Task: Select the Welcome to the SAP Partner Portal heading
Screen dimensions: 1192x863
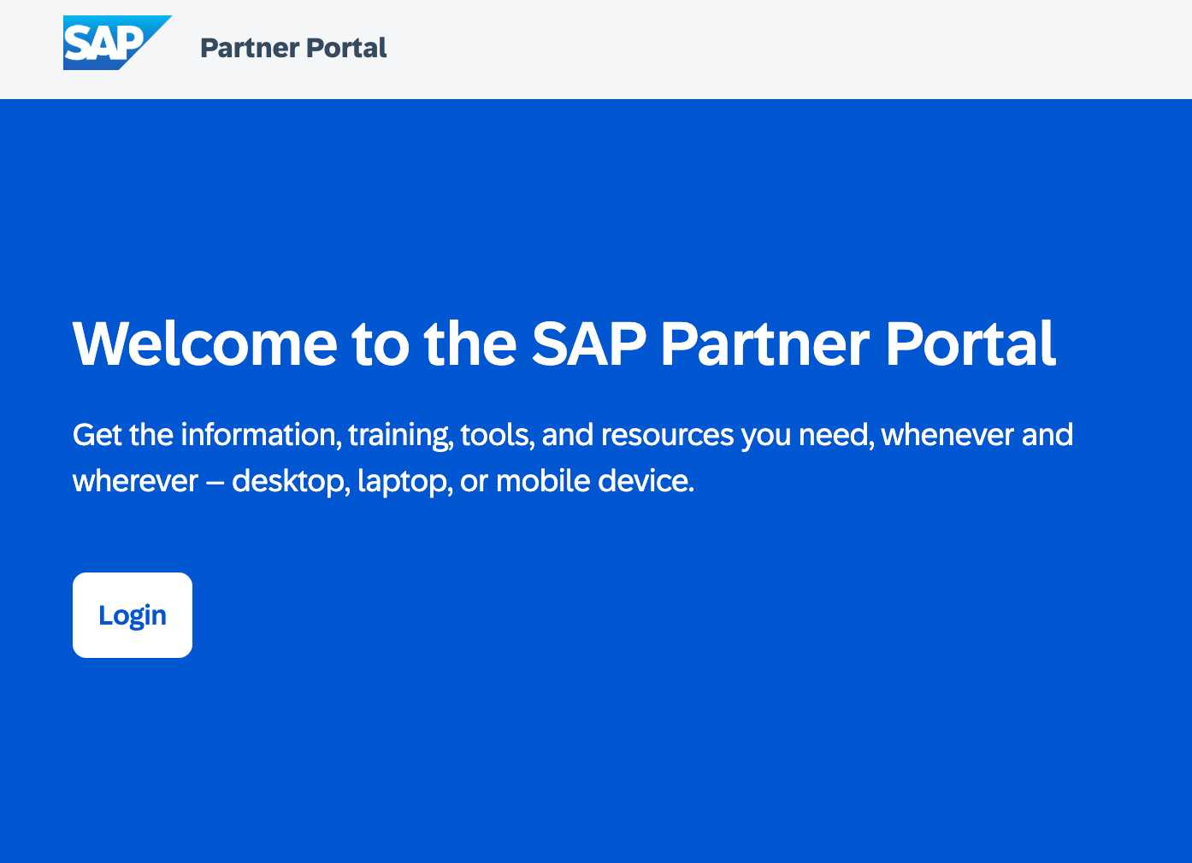Action: pos(564,344)
